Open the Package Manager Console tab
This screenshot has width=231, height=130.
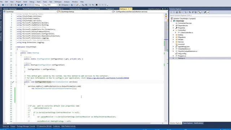coord(26,126)
